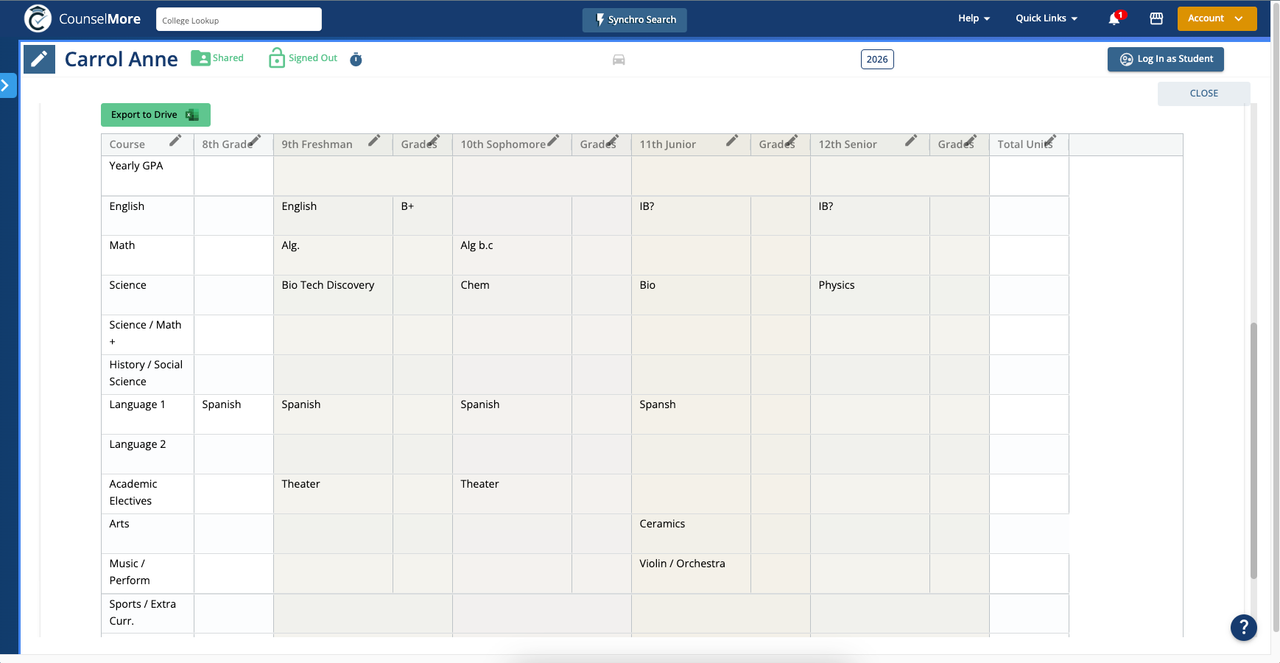The image size is (1280, 663).
Task: Edit the 8th Grade column header
Action: pyautogui.click(x=255, y=140)
